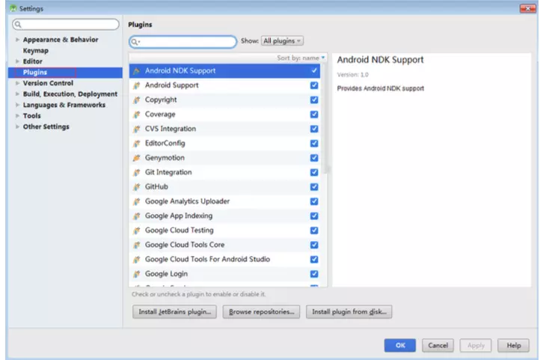Disable the Genymotion plugin checkbox
This screenshot has height=360, width=540.
click(314, 157)
